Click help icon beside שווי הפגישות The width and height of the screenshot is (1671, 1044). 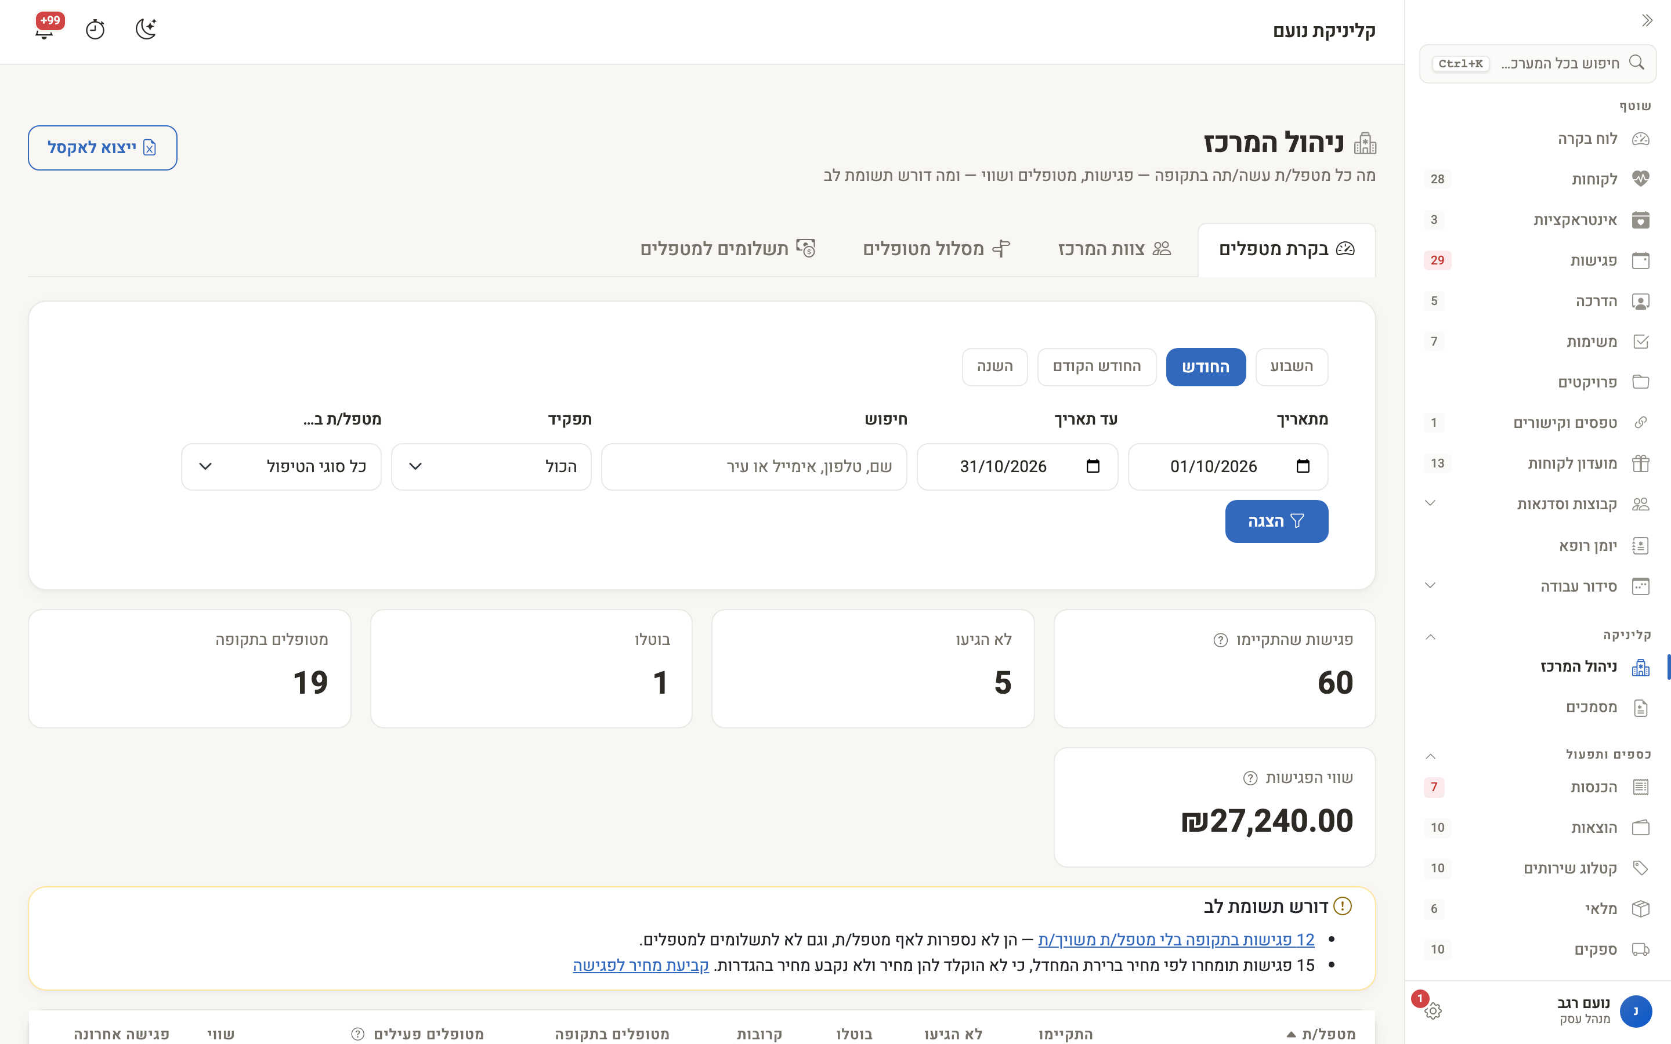coord(1250,778)
